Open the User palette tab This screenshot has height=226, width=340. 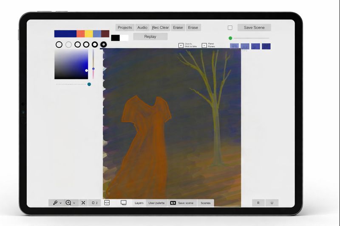[x=156, y=203]
